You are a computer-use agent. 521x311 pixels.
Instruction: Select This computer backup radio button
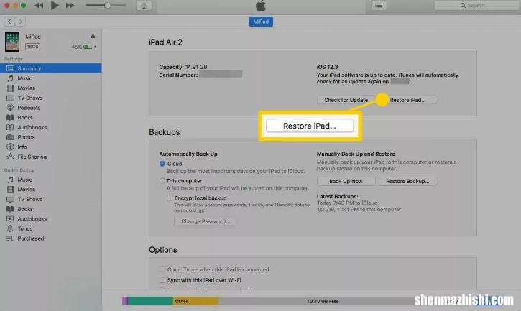pos(162,181)
